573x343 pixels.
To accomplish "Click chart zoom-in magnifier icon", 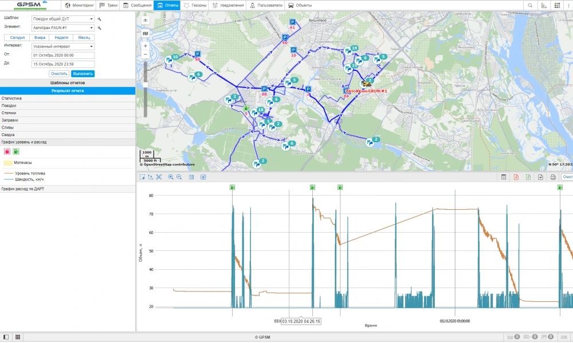I will tap(170, 177).
